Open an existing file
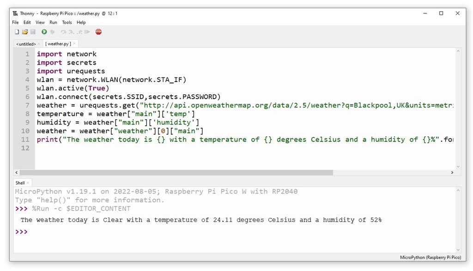This screenshot has height=271, width=473. [x=25, y=31]
